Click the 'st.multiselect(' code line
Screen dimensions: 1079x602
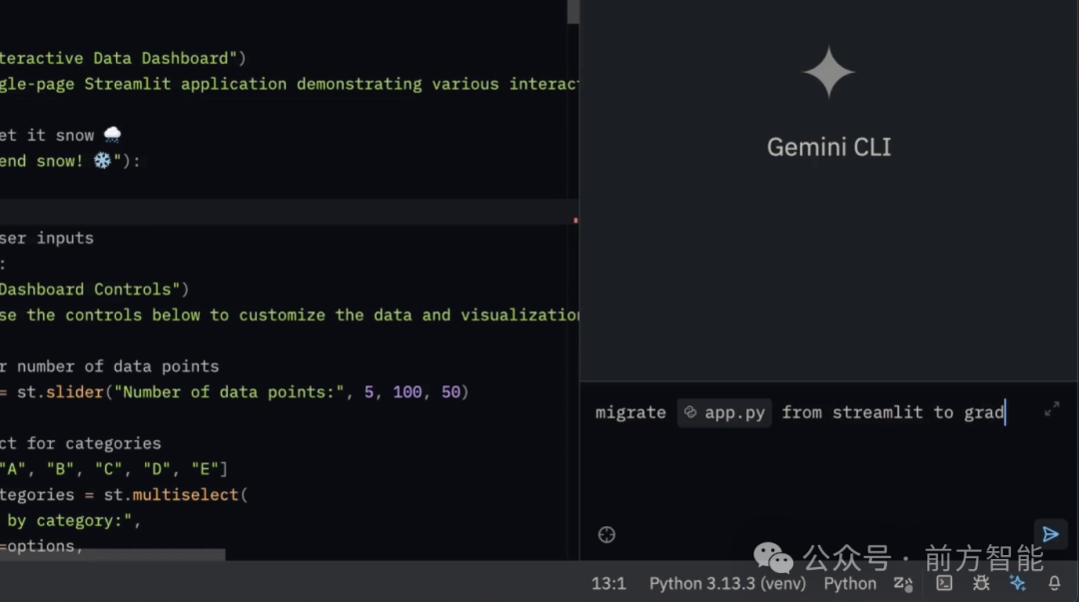click(x=124, y=495)
